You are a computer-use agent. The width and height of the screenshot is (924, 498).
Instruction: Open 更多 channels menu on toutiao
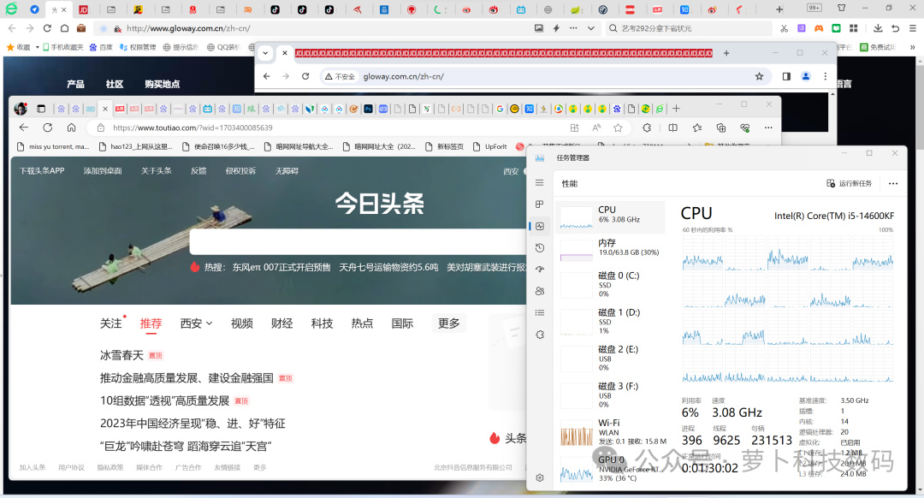tap(448, 323)
